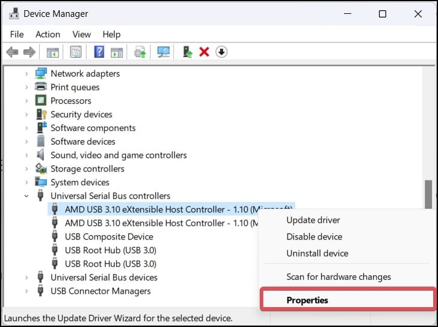This screenshot has width=438, height=327.
Task: Select the highlighted AMD USB 3.10 eXtensible Host Controller
Action: [171, 209]
